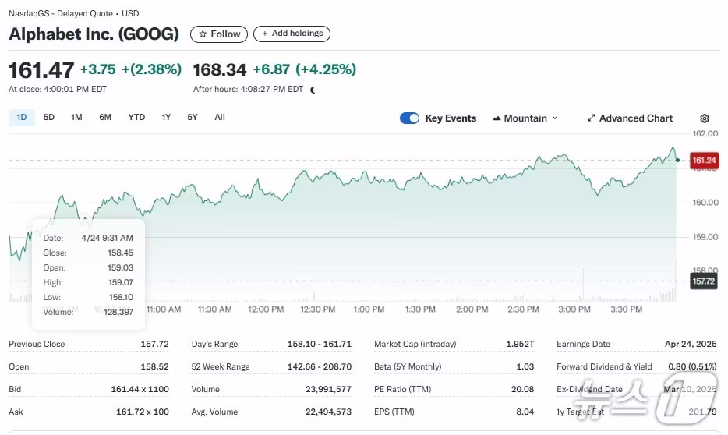This screenshot has height=435, width=728.
Task: Select the 1M chart range
Action: point(76,118)
